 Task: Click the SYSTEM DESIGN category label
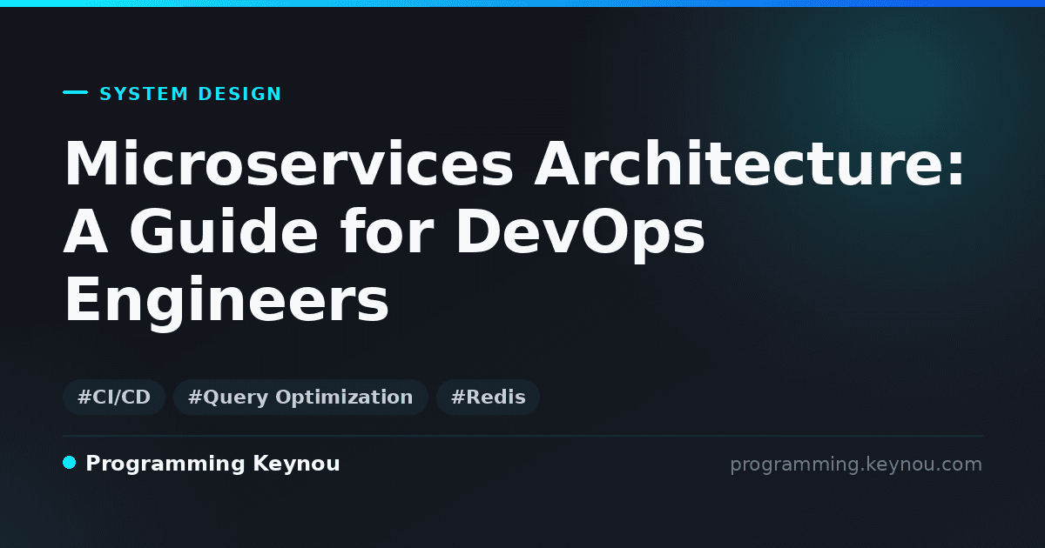191,94
